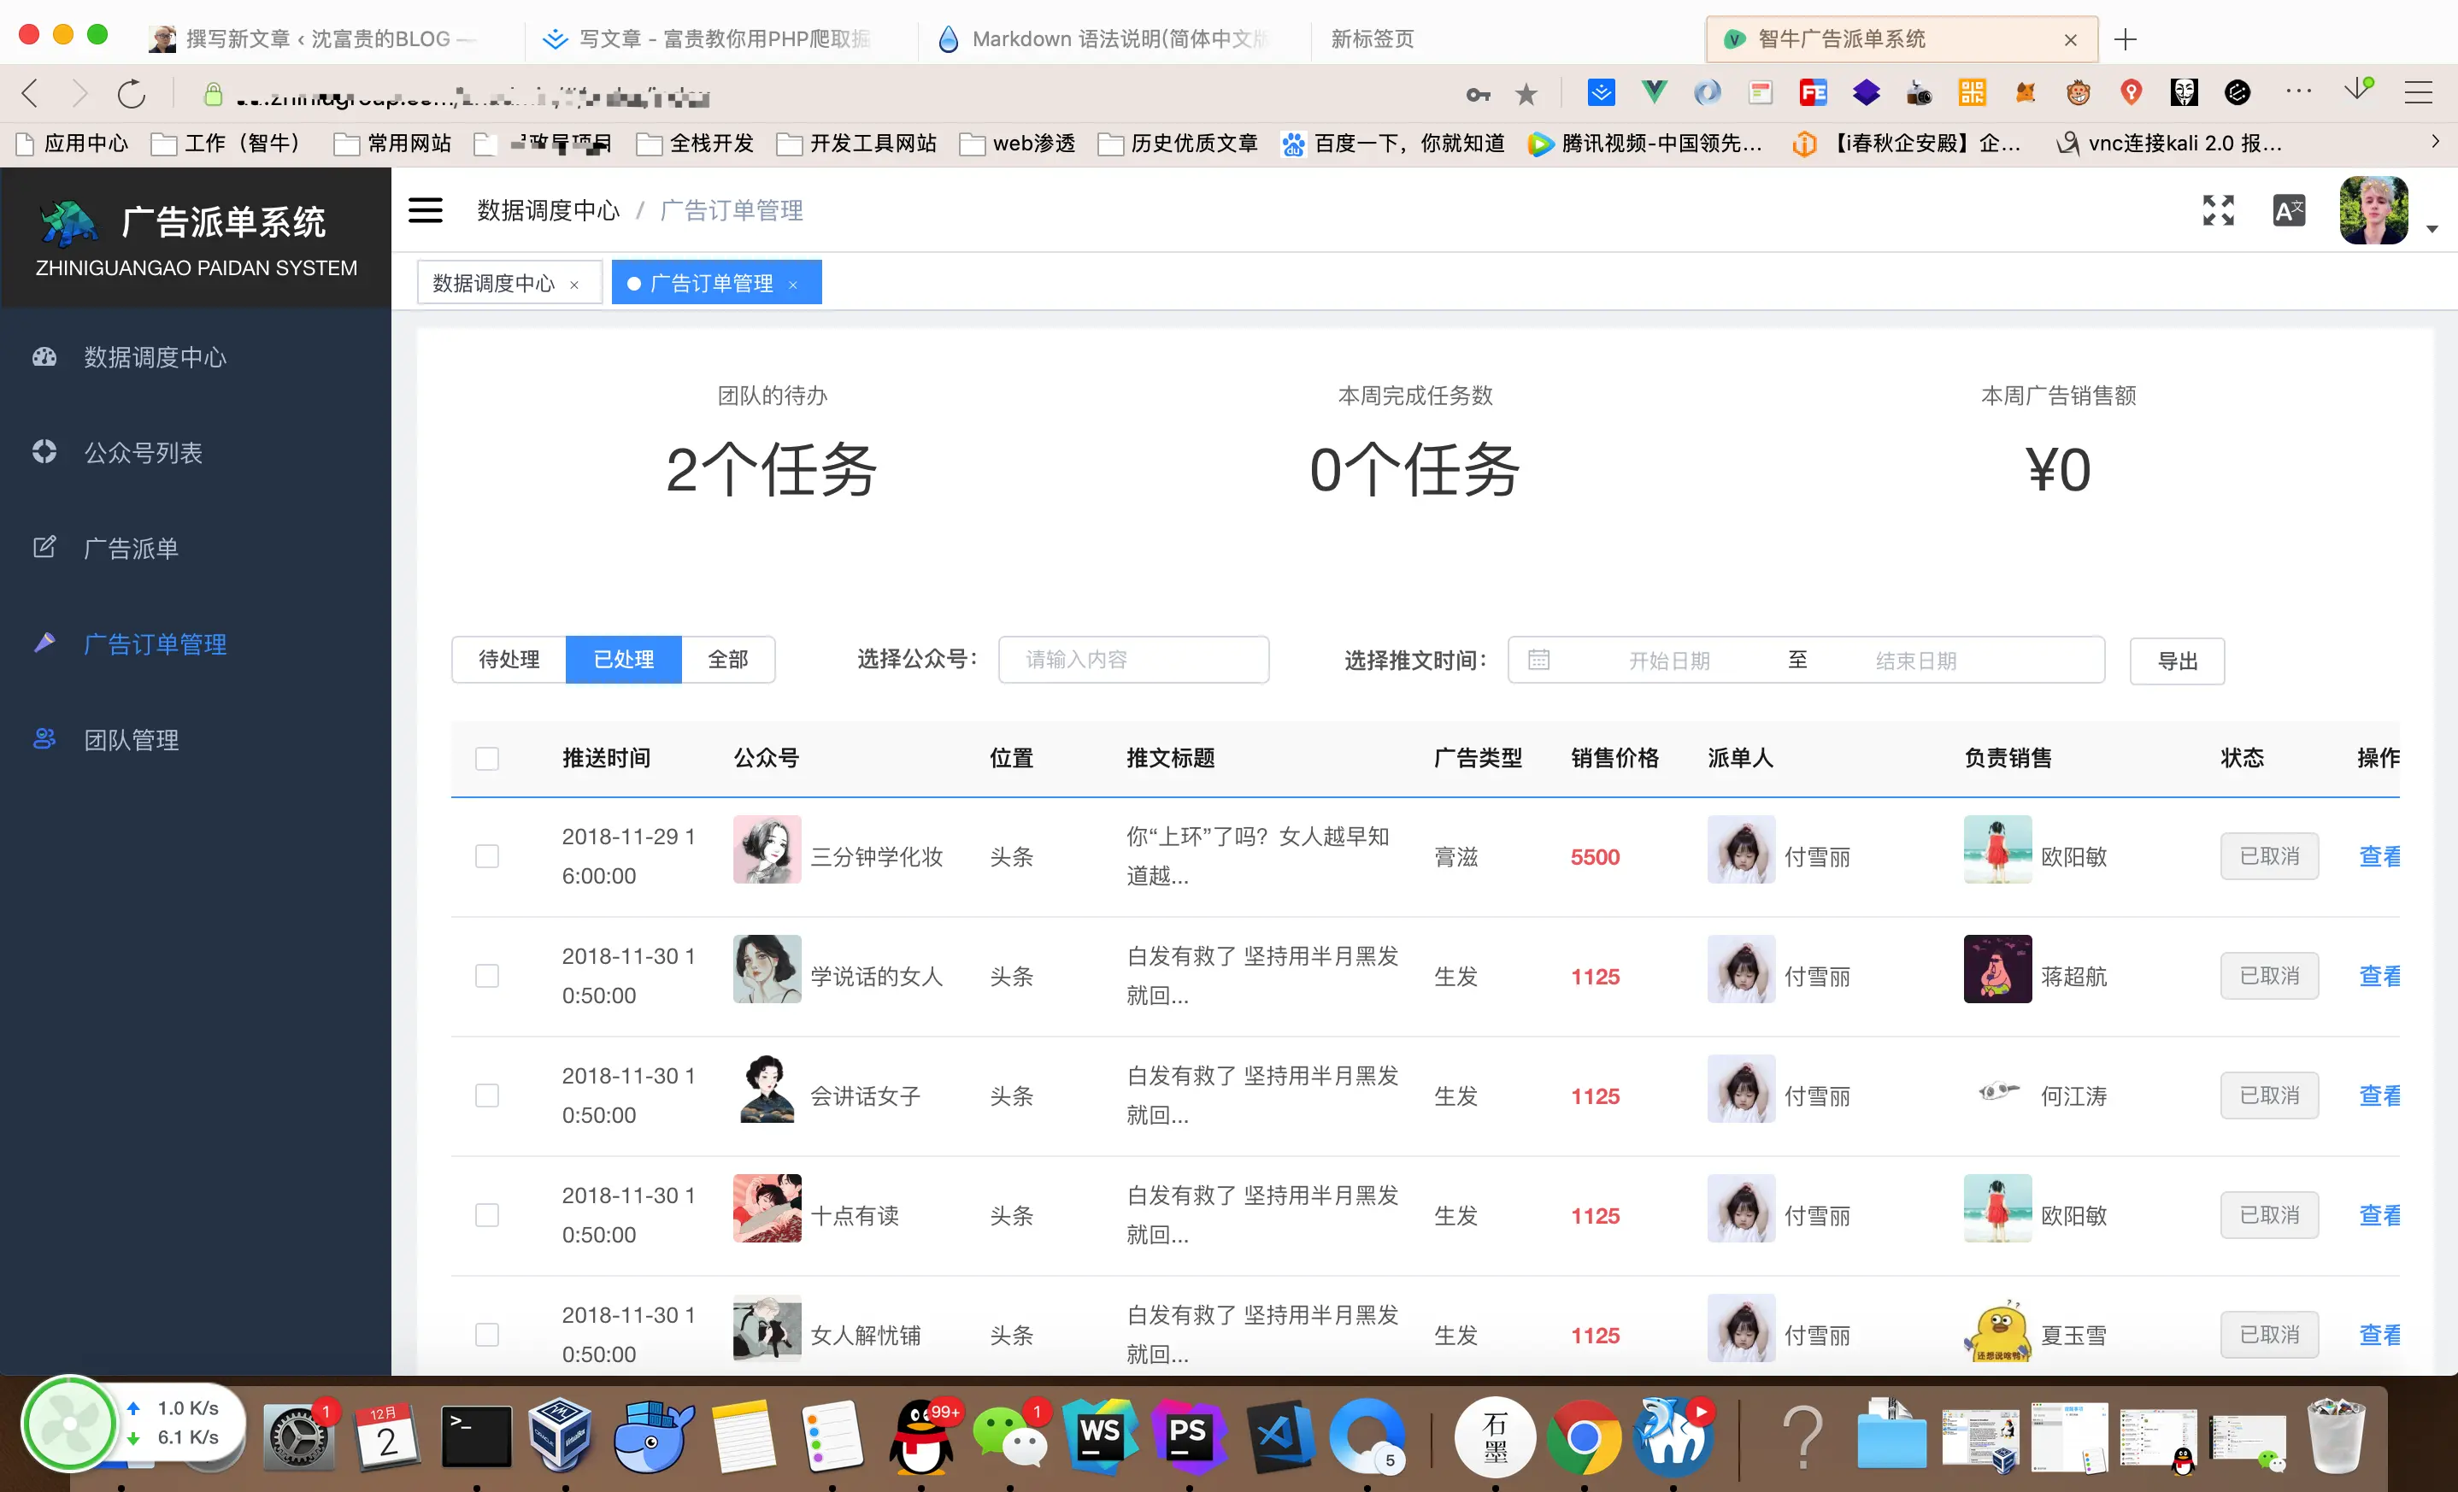
Task: Click the 请输入内容 search input field
Action: pos(1133,659)
